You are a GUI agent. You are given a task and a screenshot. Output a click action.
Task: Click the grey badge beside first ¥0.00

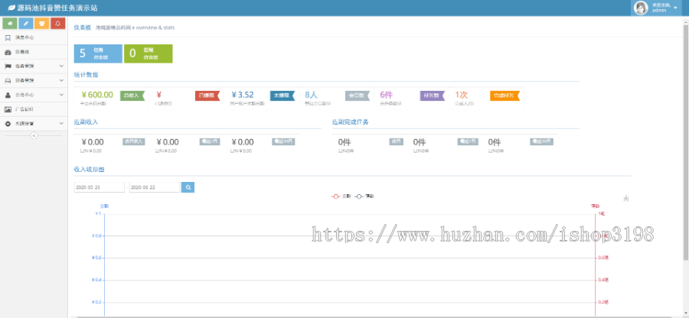click(x=133, y=141)
